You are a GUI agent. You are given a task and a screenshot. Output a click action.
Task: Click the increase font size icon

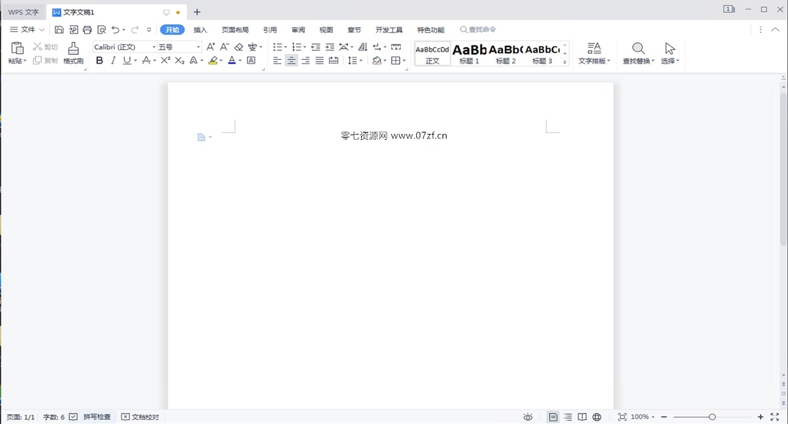210,47
